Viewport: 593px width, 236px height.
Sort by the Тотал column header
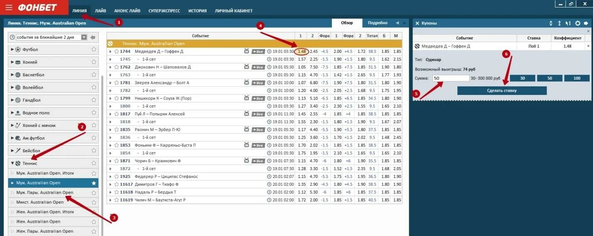click(x=372, y=36)
